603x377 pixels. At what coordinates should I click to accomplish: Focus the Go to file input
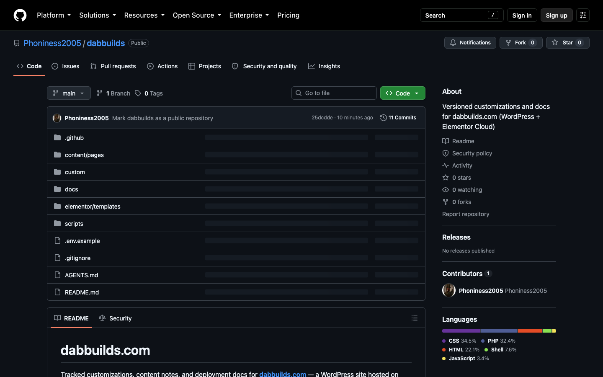coord(334,93)
